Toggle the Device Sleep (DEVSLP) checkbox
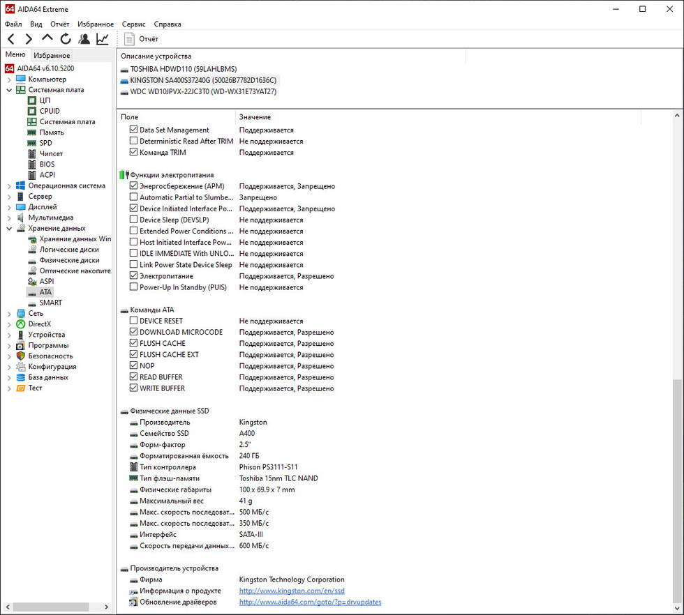The width and height of the screenshot is (684, 615). 134,220
